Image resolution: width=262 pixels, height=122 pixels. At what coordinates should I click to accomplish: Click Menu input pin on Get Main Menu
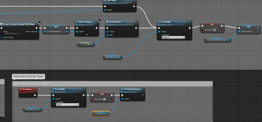108,35
